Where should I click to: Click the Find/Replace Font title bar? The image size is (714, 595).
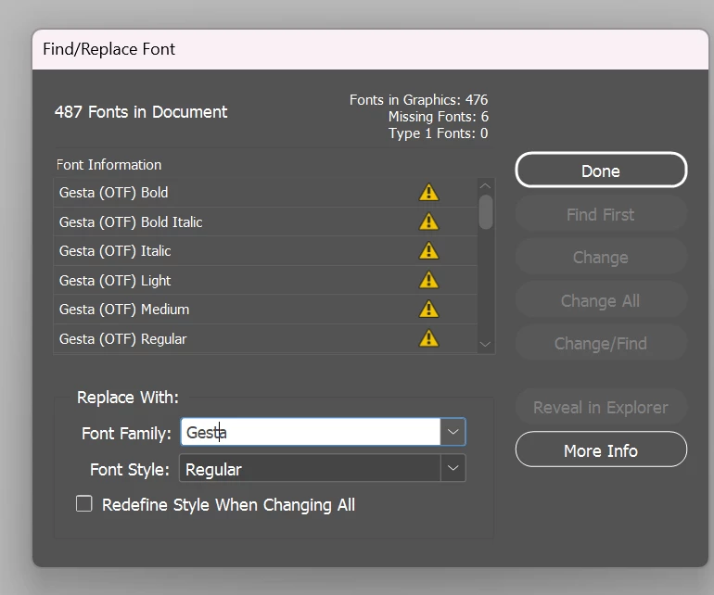point(370,49)
